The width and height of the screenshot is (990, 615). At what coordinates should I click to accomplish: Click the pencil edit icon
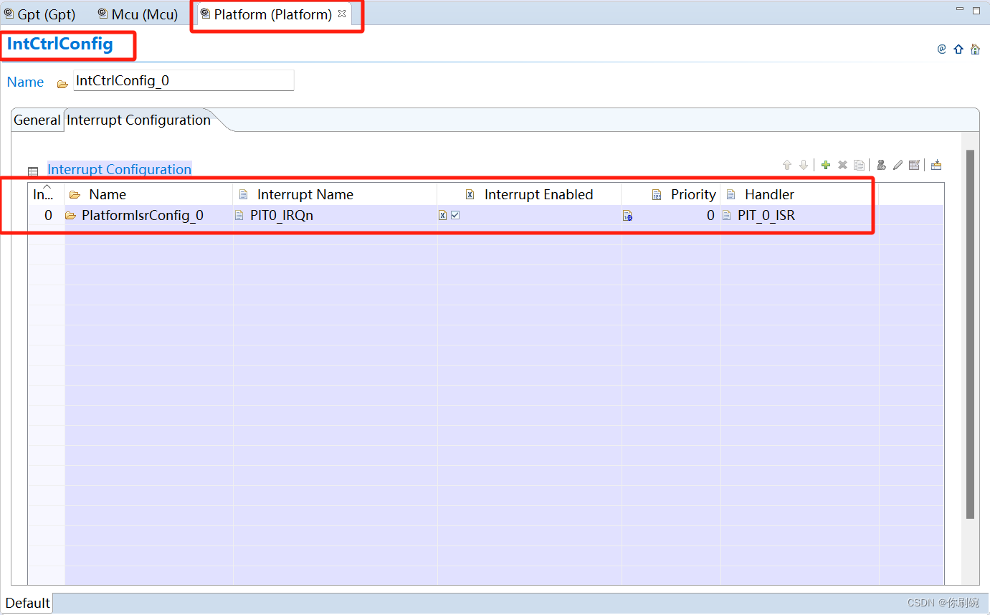[898, 165]
